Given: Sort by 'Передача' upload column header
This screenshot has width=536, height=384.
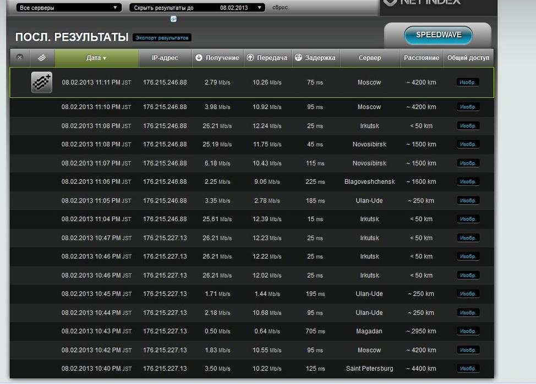Looking at the screenshot, I should click(267, 58).
